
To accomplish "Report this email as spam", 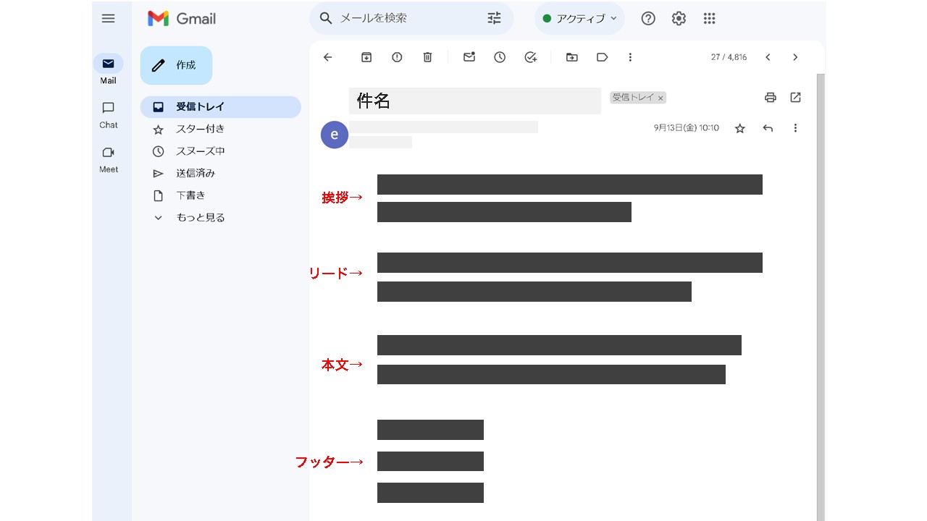I will click(x=397, y=56).
